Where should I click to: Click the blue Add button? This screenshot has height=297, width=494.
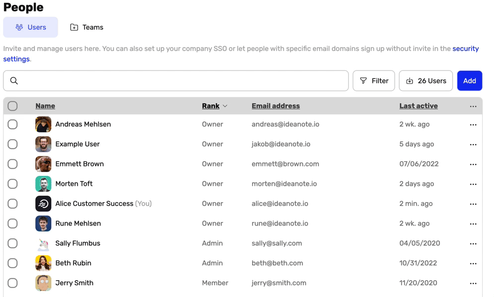coord(470,80)
